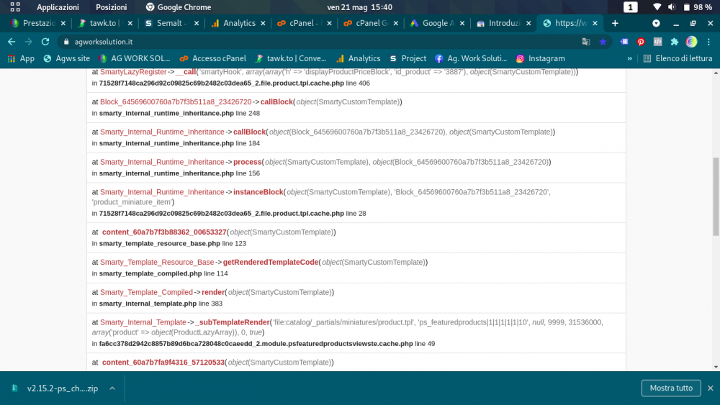This screenshot has height=405, width=720.
Task: Click Mostra tutto downloads button
Action: point(671,388)
